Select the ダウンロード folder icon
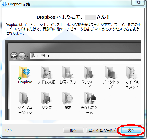 click(x=89, y=73)
